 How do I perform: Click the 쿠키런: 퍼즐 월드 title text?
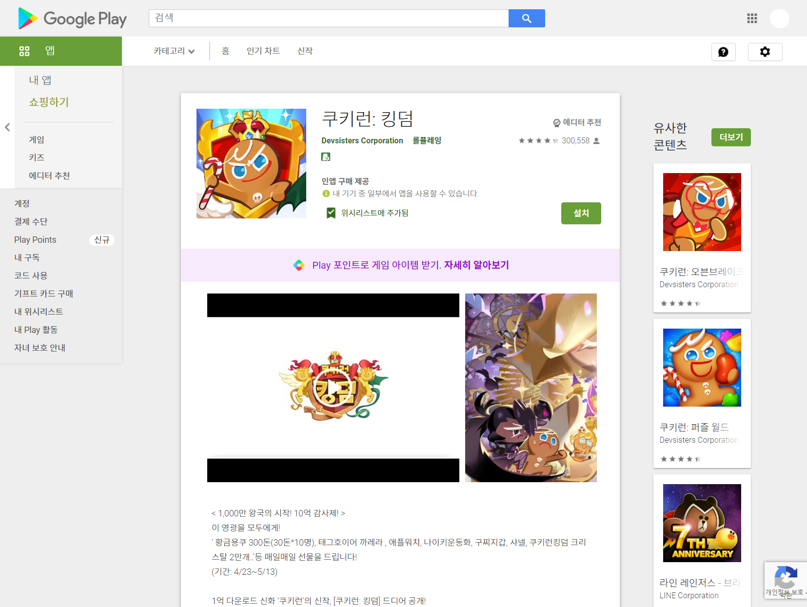pyautogui.click(x=694, y=428)
